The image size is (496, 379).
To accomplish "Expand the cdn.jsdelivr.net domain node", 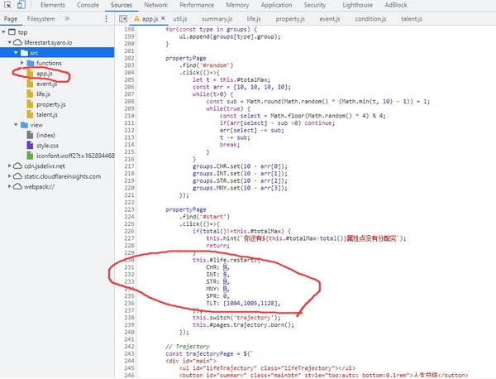I will 9,166.
